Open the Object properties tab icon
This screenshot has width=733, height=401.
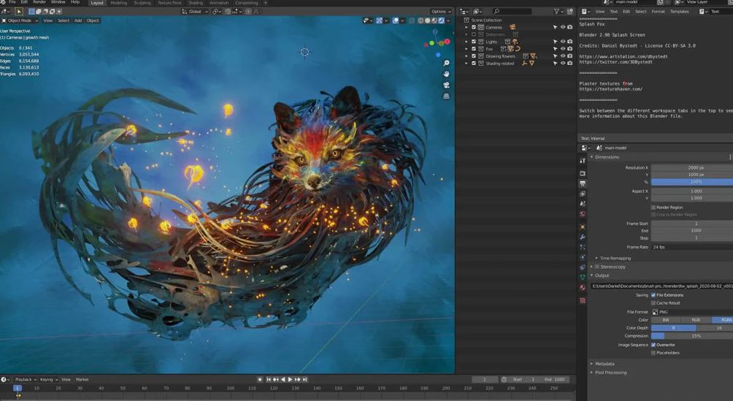click(583, 227)
